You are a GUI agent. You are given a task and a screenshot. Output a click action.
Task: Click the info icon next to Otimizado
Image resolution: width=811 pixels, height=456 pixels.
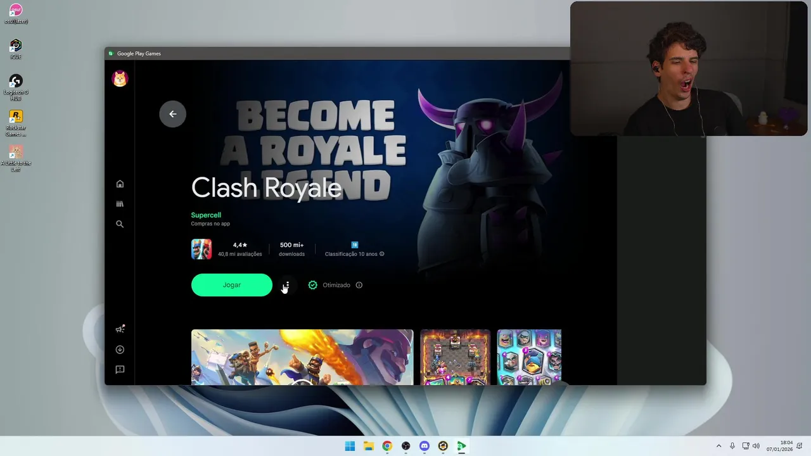click(359, 285)
